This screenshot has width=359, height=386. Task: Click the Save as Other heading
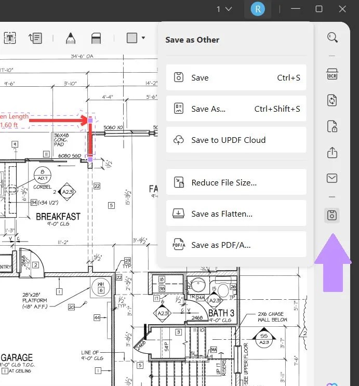[192, 40]
